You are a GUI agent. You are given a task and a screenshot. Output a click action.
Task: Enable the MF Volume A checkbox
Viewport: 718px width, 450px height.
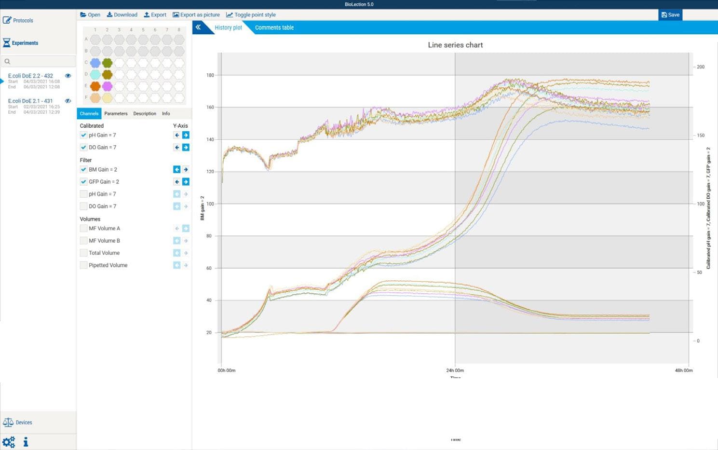(x=83, y=228)
